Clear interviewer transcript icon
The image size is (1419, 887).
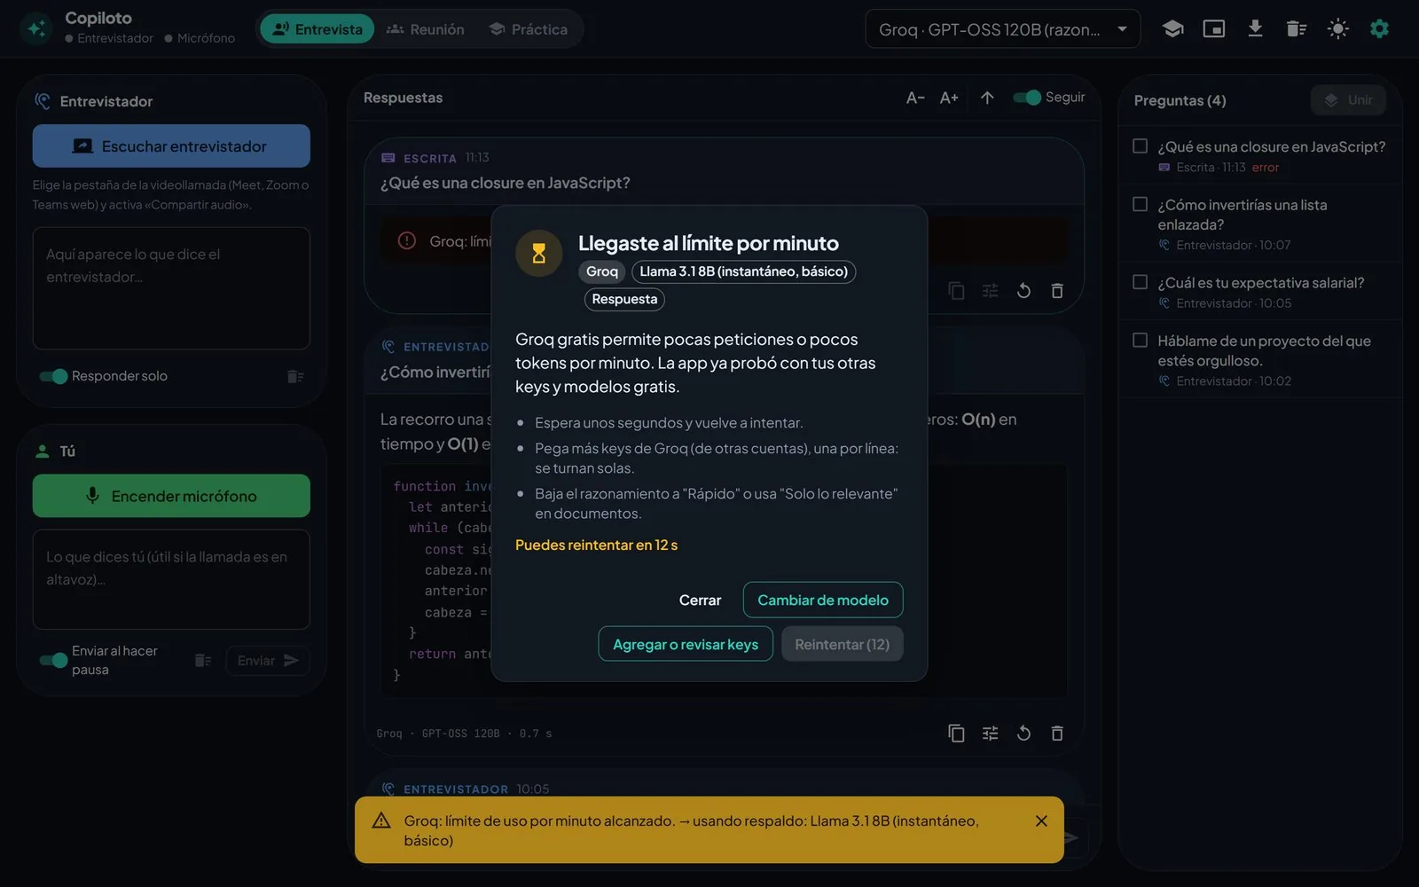[x=295, y=377]
